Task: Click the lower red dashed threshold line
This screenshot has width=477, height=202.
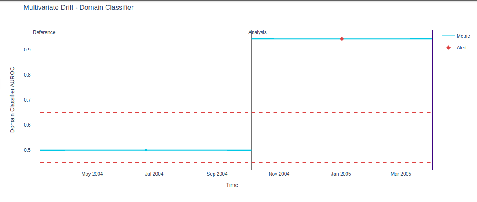Action: coord(162,163)
